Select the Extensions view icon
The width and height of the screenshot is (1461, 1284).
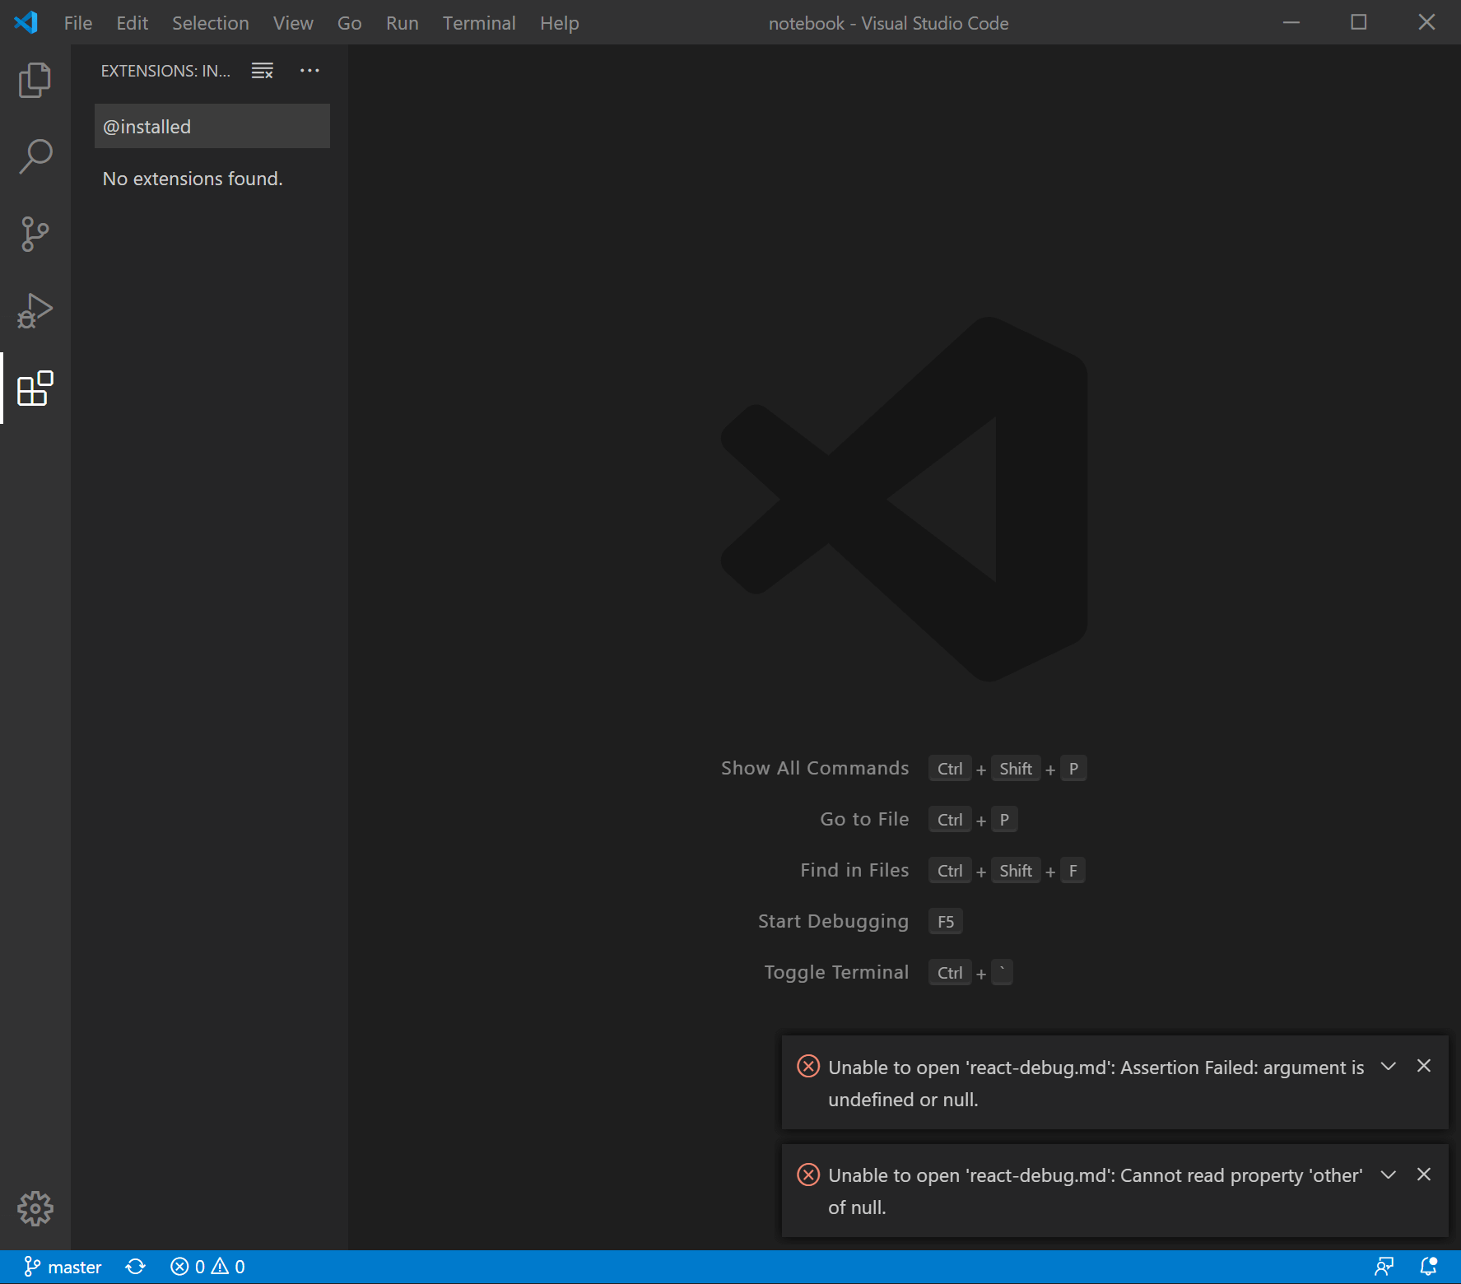(35, 388)
